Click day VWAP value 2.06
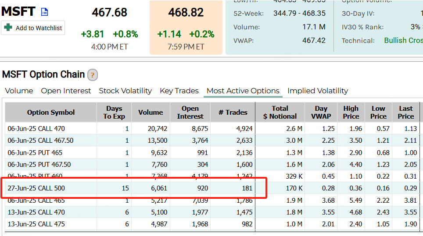The height and width of the screenshot is (236, 423). 328,165
